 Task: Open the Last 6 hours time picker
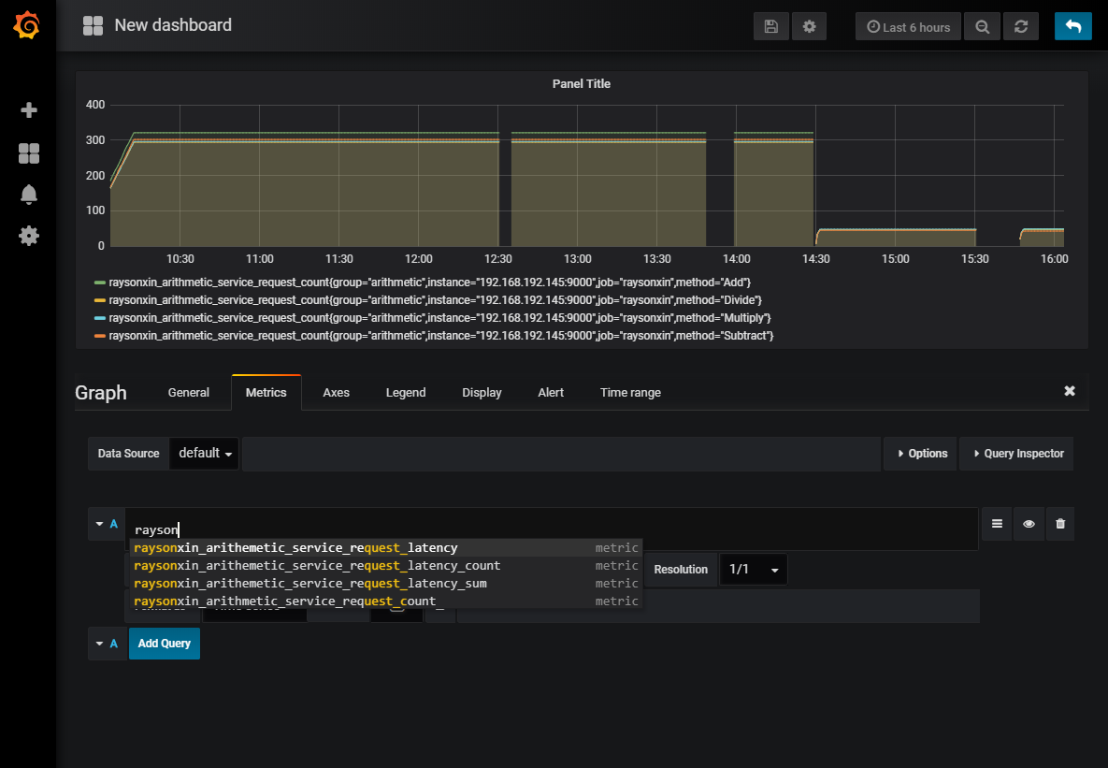[908, 27]
